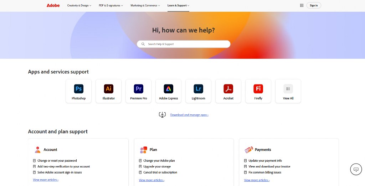Expand Learn & Support menu
This screenshot has width=365, height=186.
[x=178, y=5]
